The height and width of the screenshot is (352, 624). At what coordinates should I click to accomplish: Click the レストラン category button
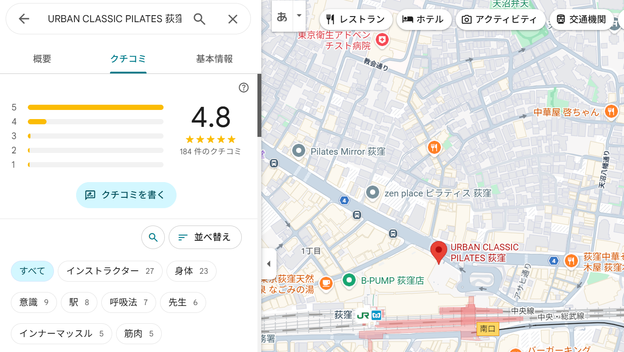[356, 20]
